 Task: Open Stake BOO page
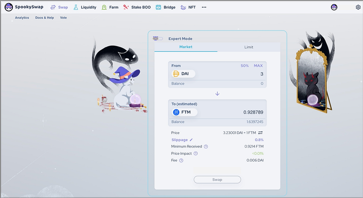141,7
